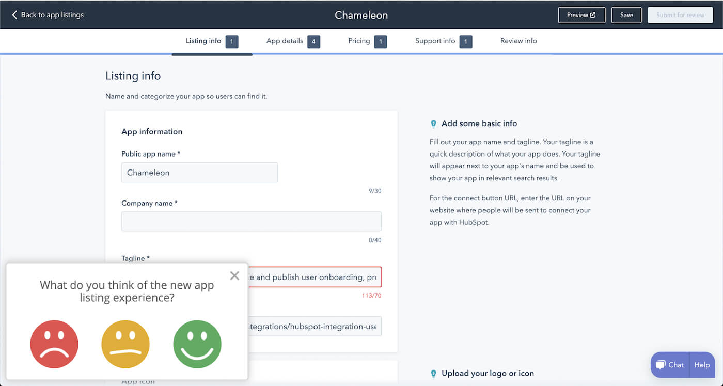The height and width of the screenshot is (386, 723).
Task: Click the lightbulb beside Upload your logo or icon
Action: coord(433,373)
